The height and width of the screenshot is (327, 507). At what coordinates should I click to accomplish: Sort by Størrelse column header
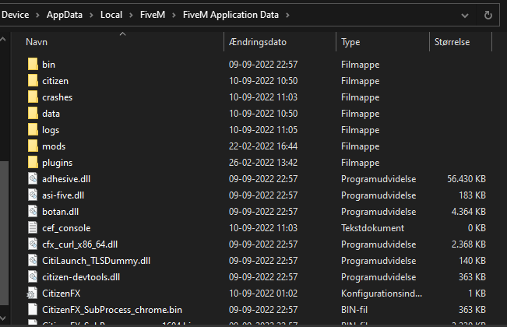click(452, 42)
